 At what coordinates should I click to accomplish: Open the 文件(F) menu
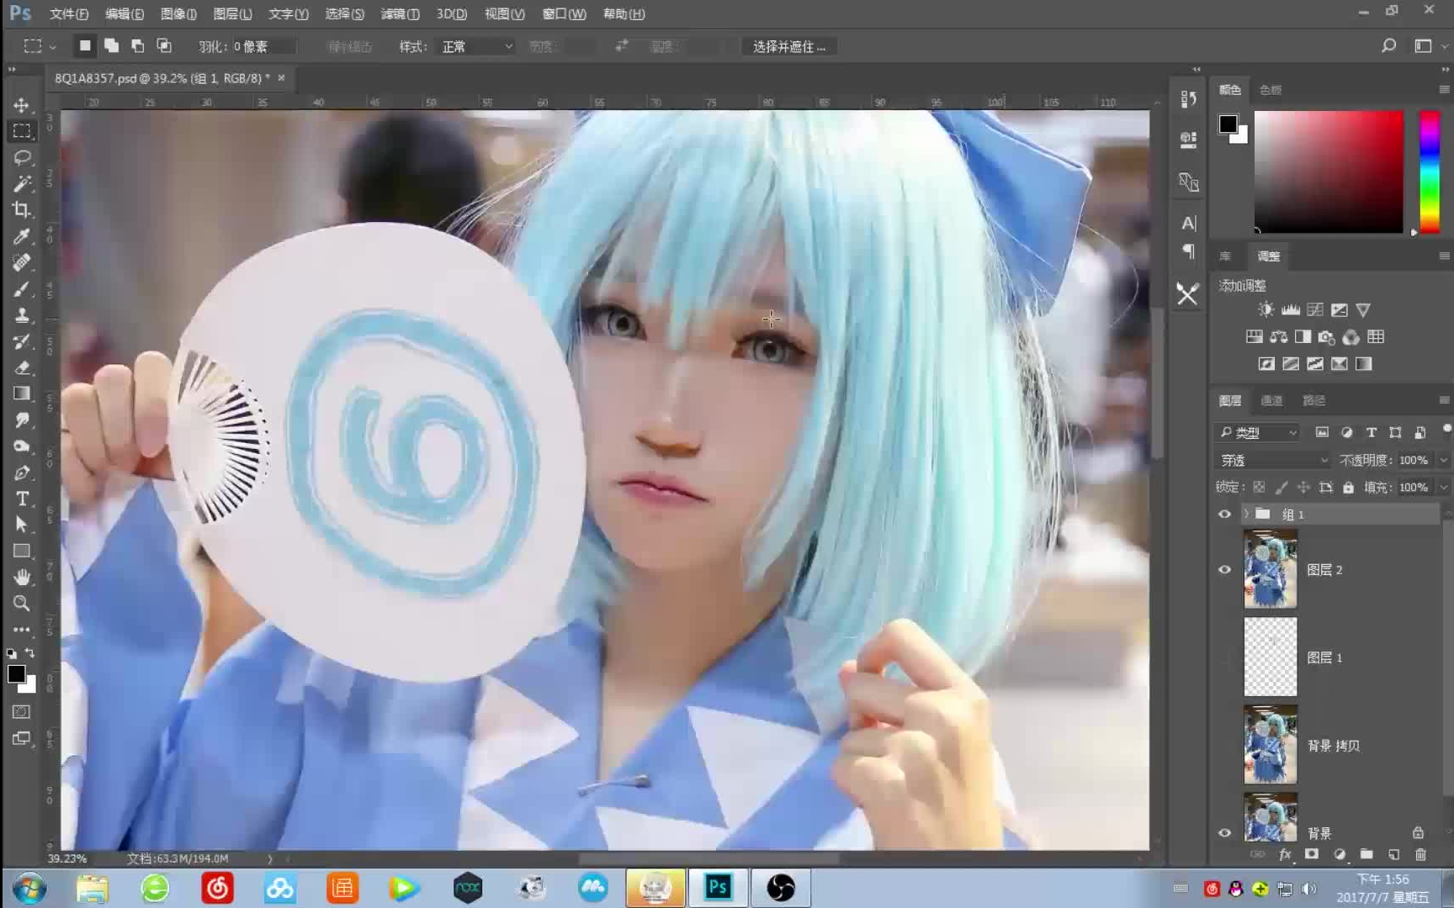[69, 13]
